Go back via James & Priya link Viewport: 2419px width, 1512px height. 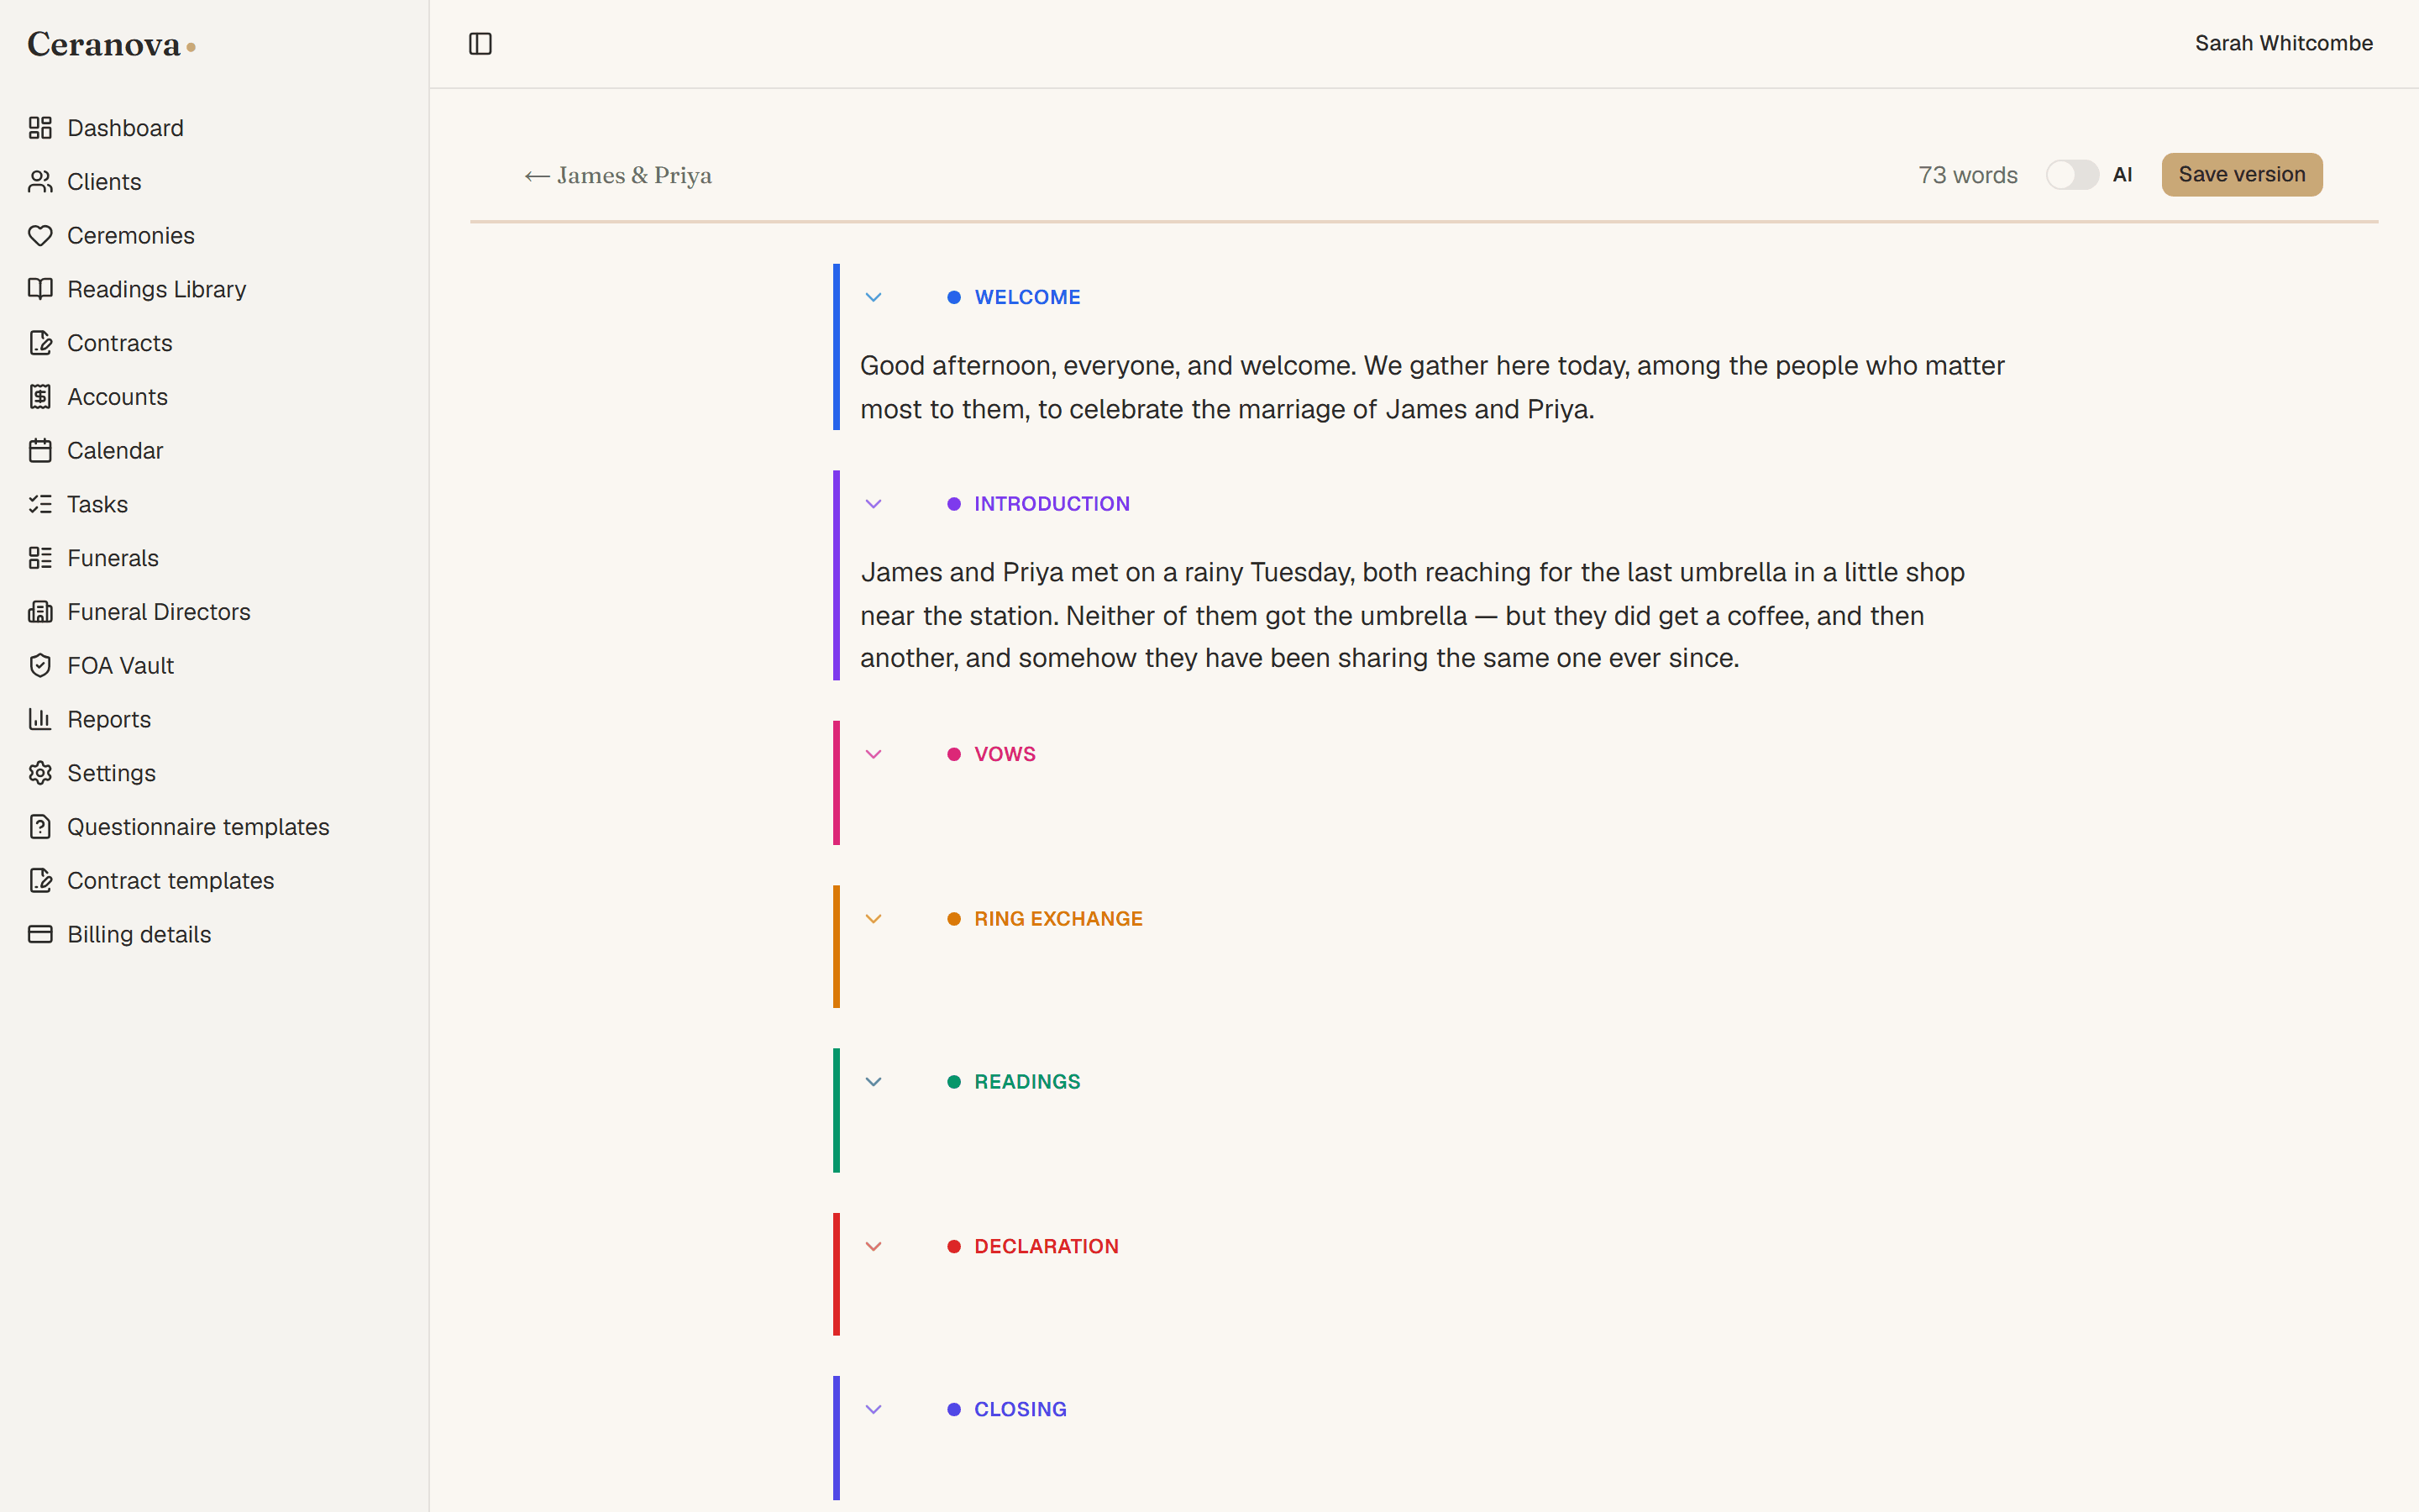click(x=617, y=176)
